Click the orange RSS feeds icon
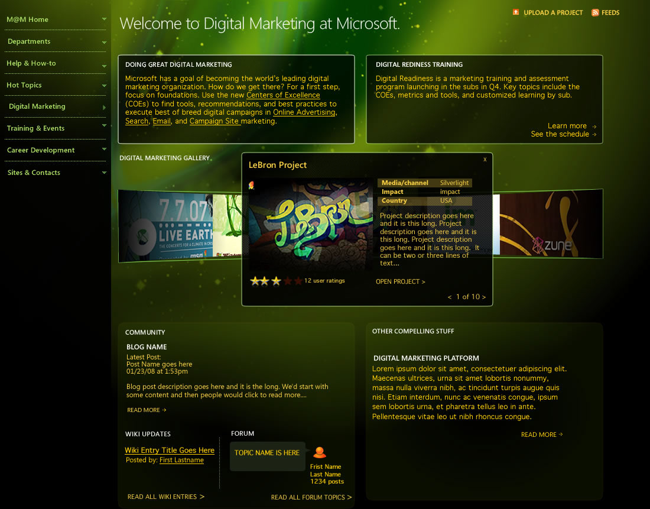Viewport: 650px width, 509px height. click(x=595, y=12)
